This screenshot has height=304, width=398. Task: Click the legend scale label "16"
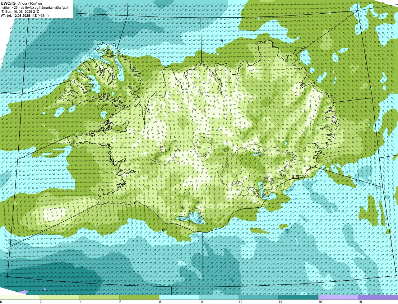[x=320, y=302]
